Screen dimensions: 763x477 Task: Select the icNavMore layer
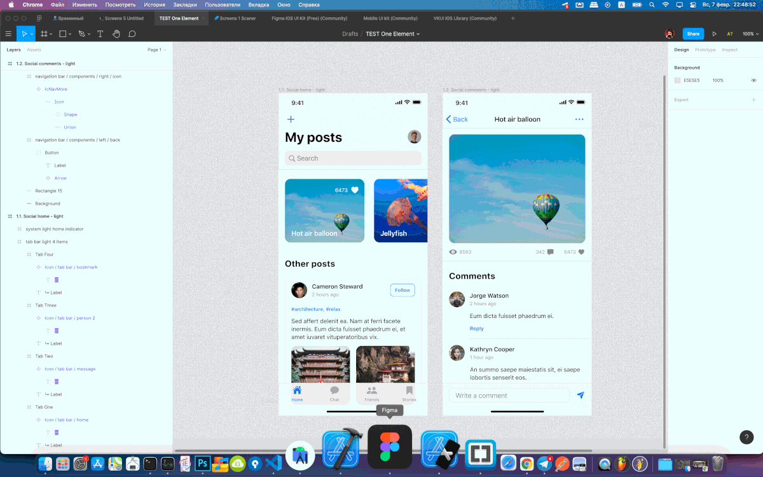56,89
